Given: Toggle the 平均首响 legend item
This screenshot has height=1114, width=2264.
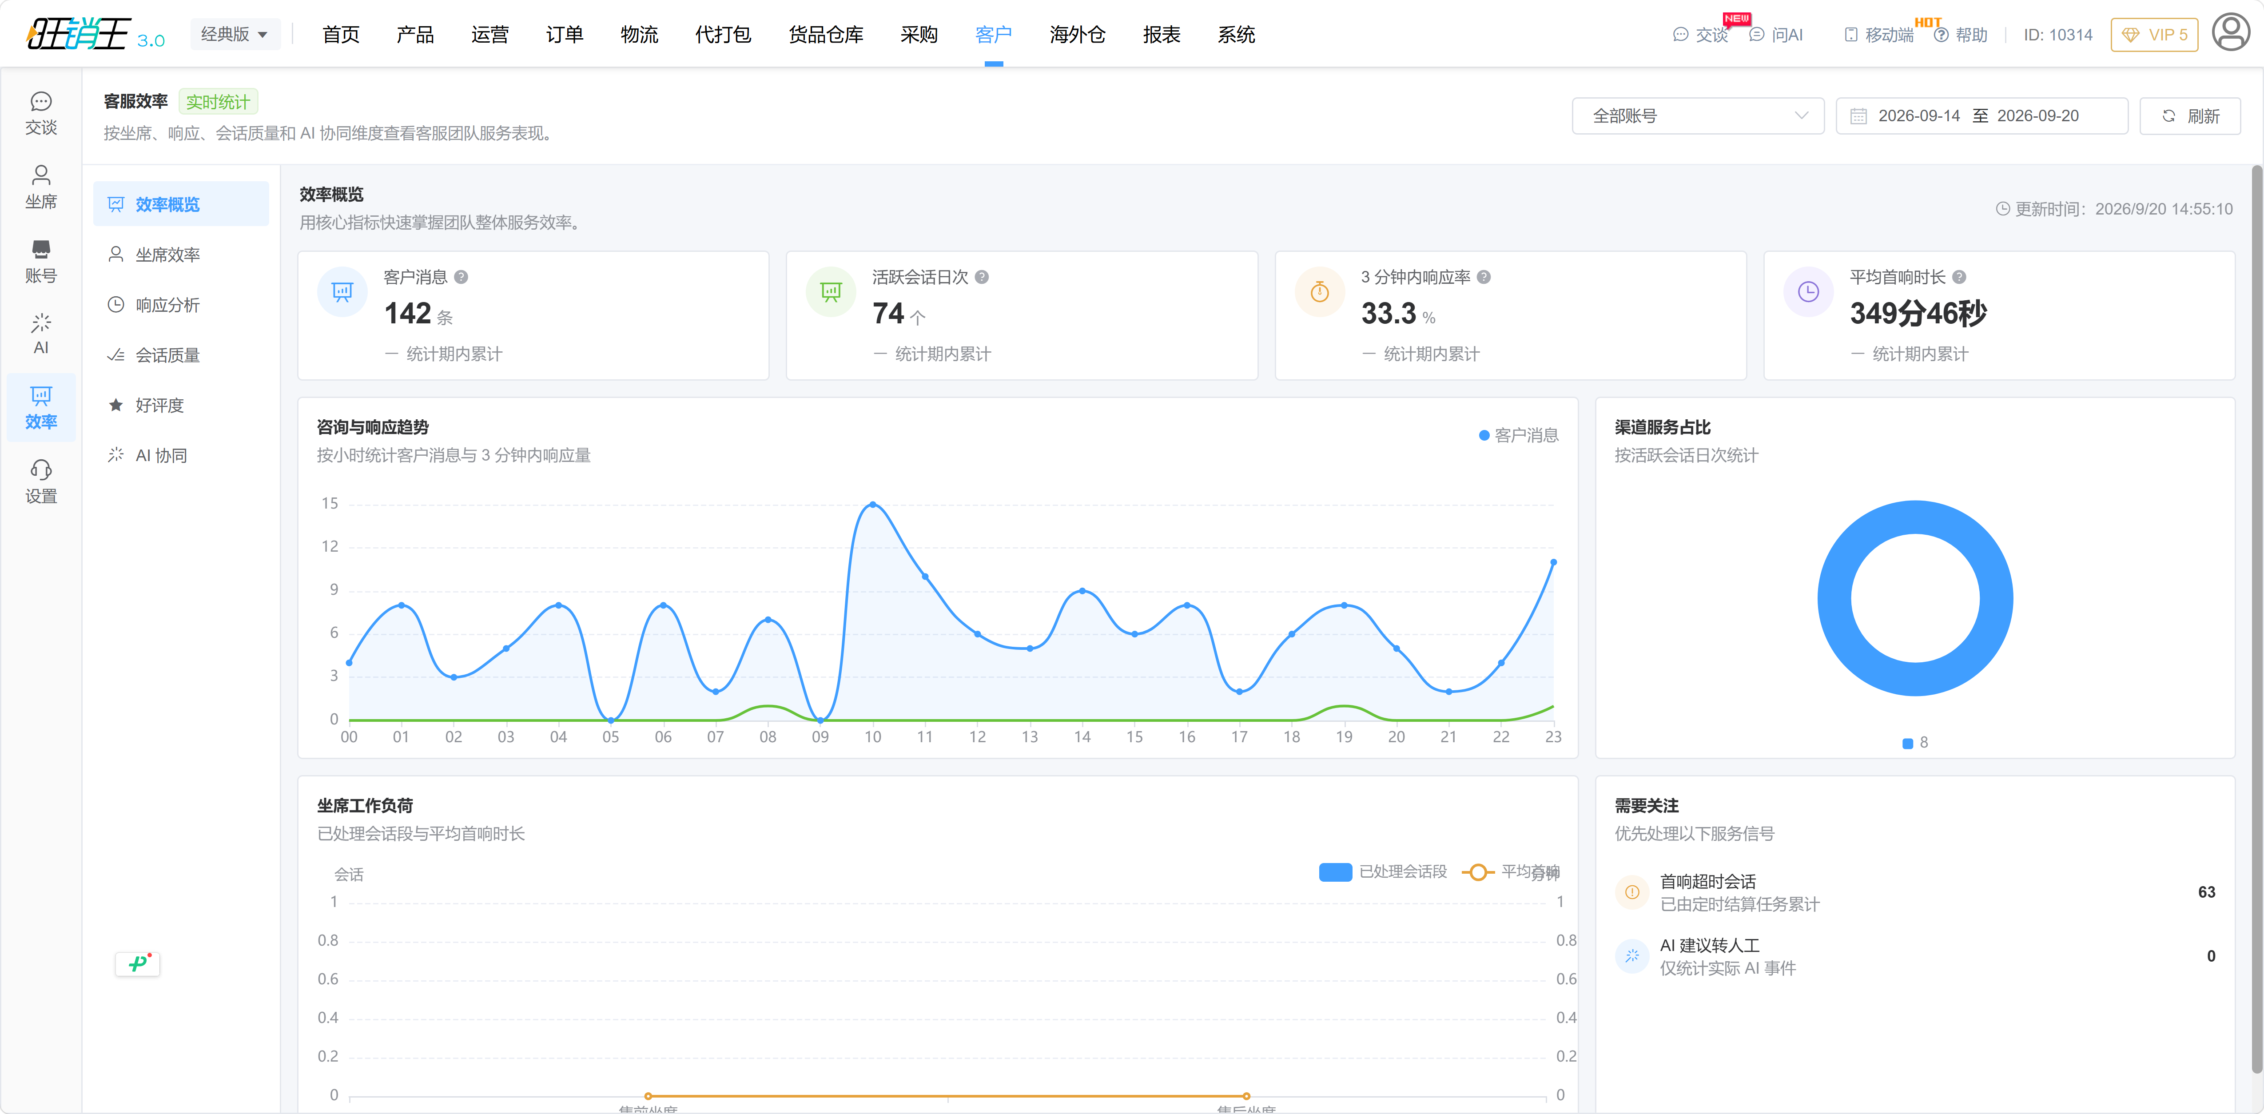Looking at the screenshot, I should [x=1511, y=871].
